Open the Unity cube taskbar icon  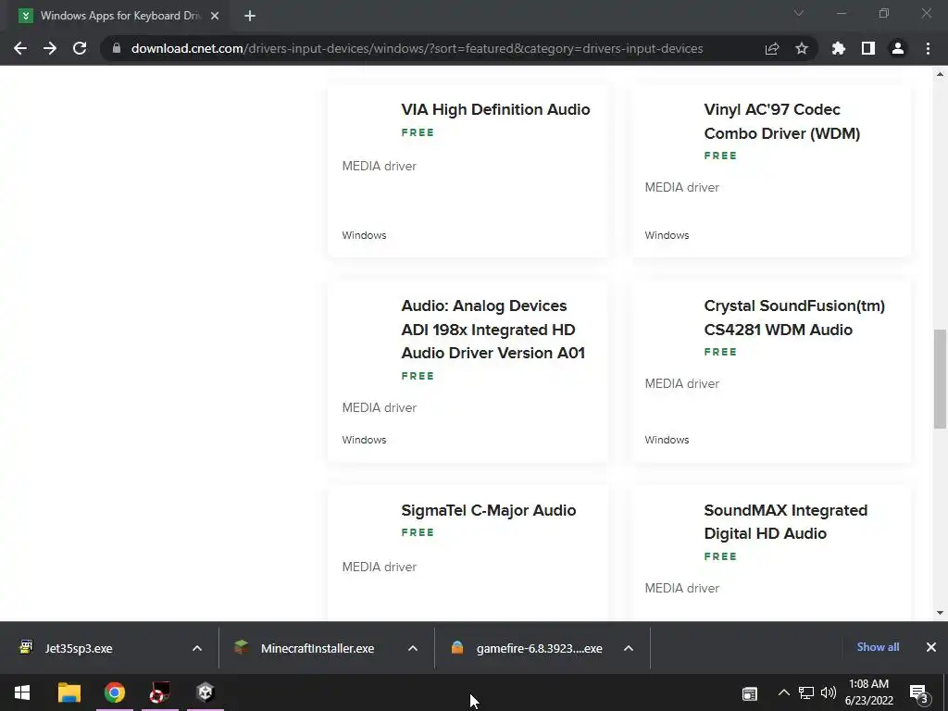click(x=206, y=692)
